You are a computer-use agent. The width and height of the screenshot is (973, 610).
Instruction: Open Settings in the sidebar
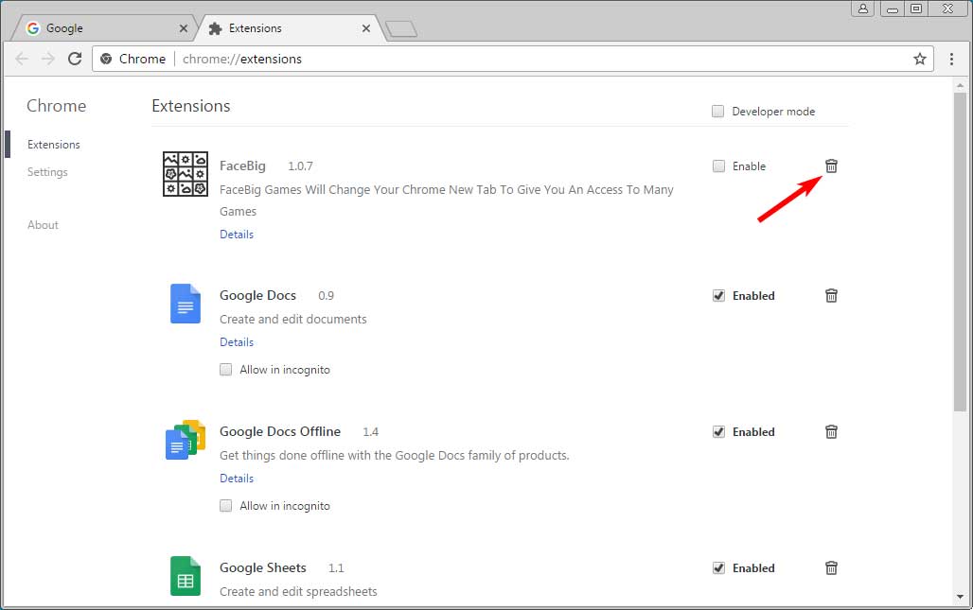[47, 171]
